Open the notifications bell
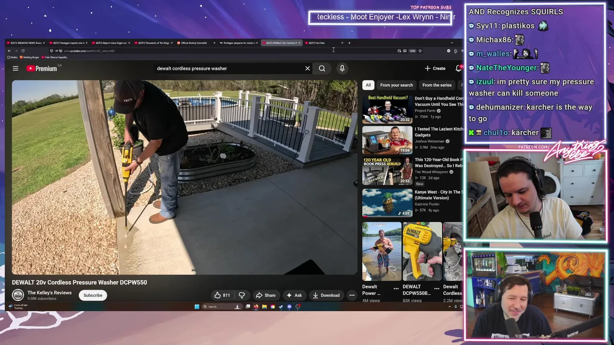This screenshot has height=345, width=614. 459,69
